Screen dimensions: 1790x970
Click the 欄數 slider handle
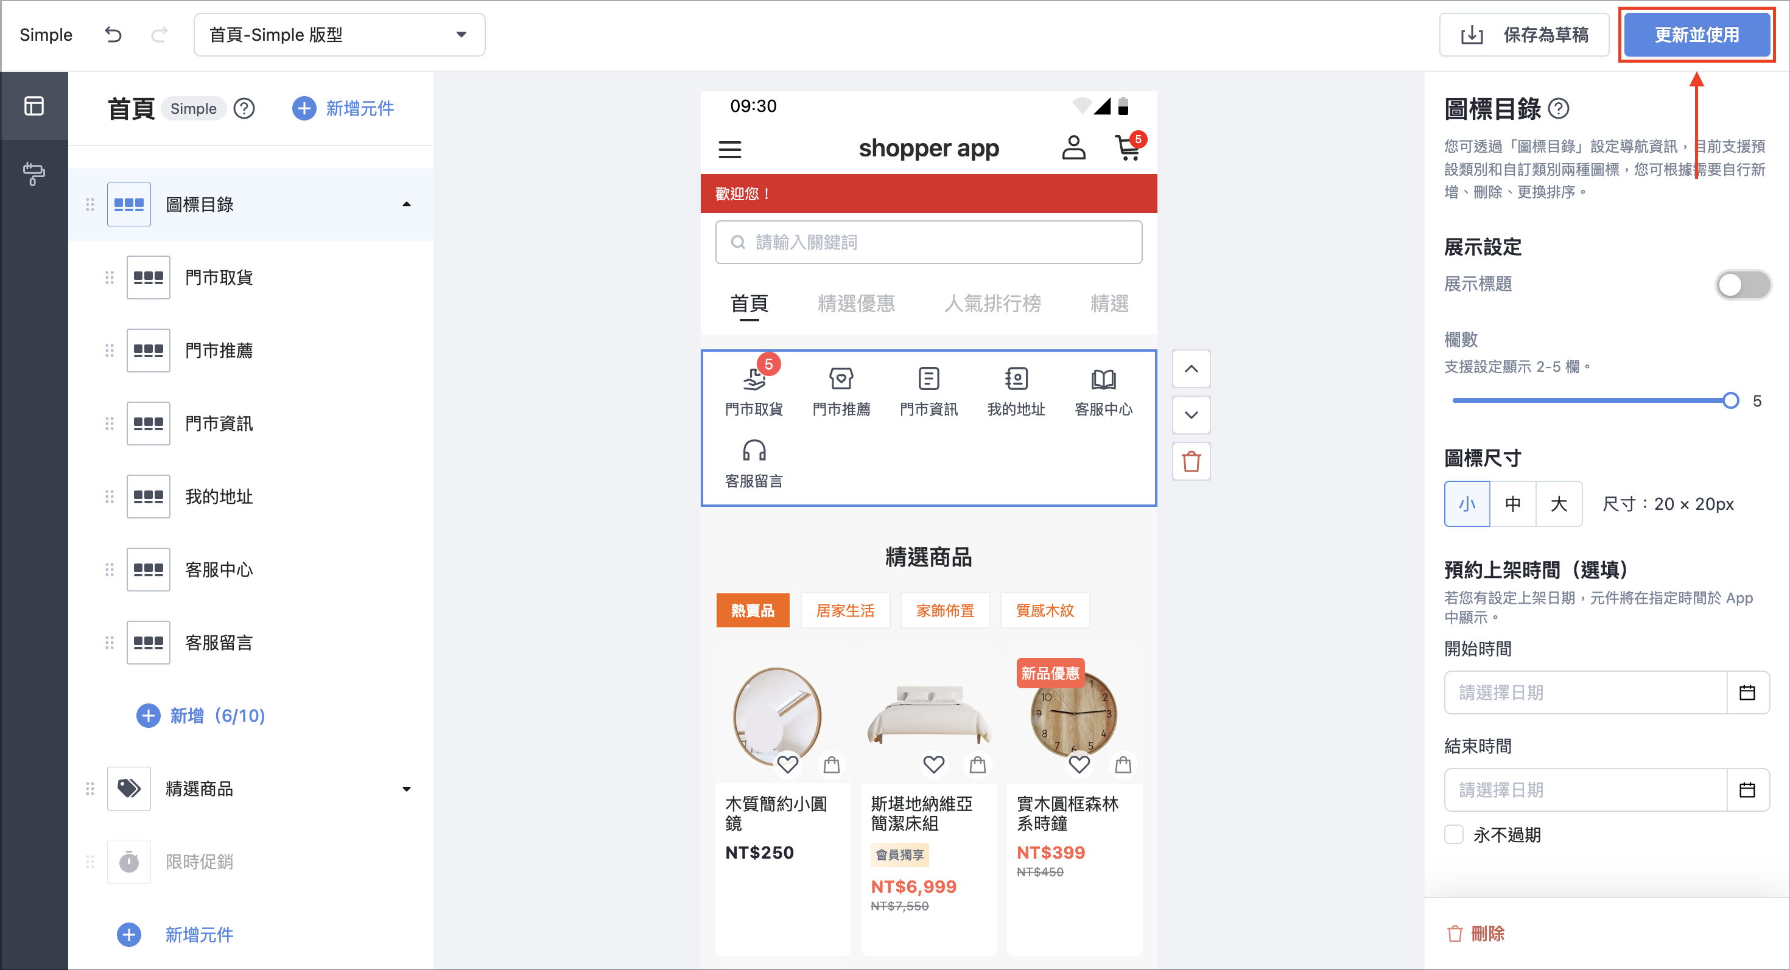(1731, 400)
